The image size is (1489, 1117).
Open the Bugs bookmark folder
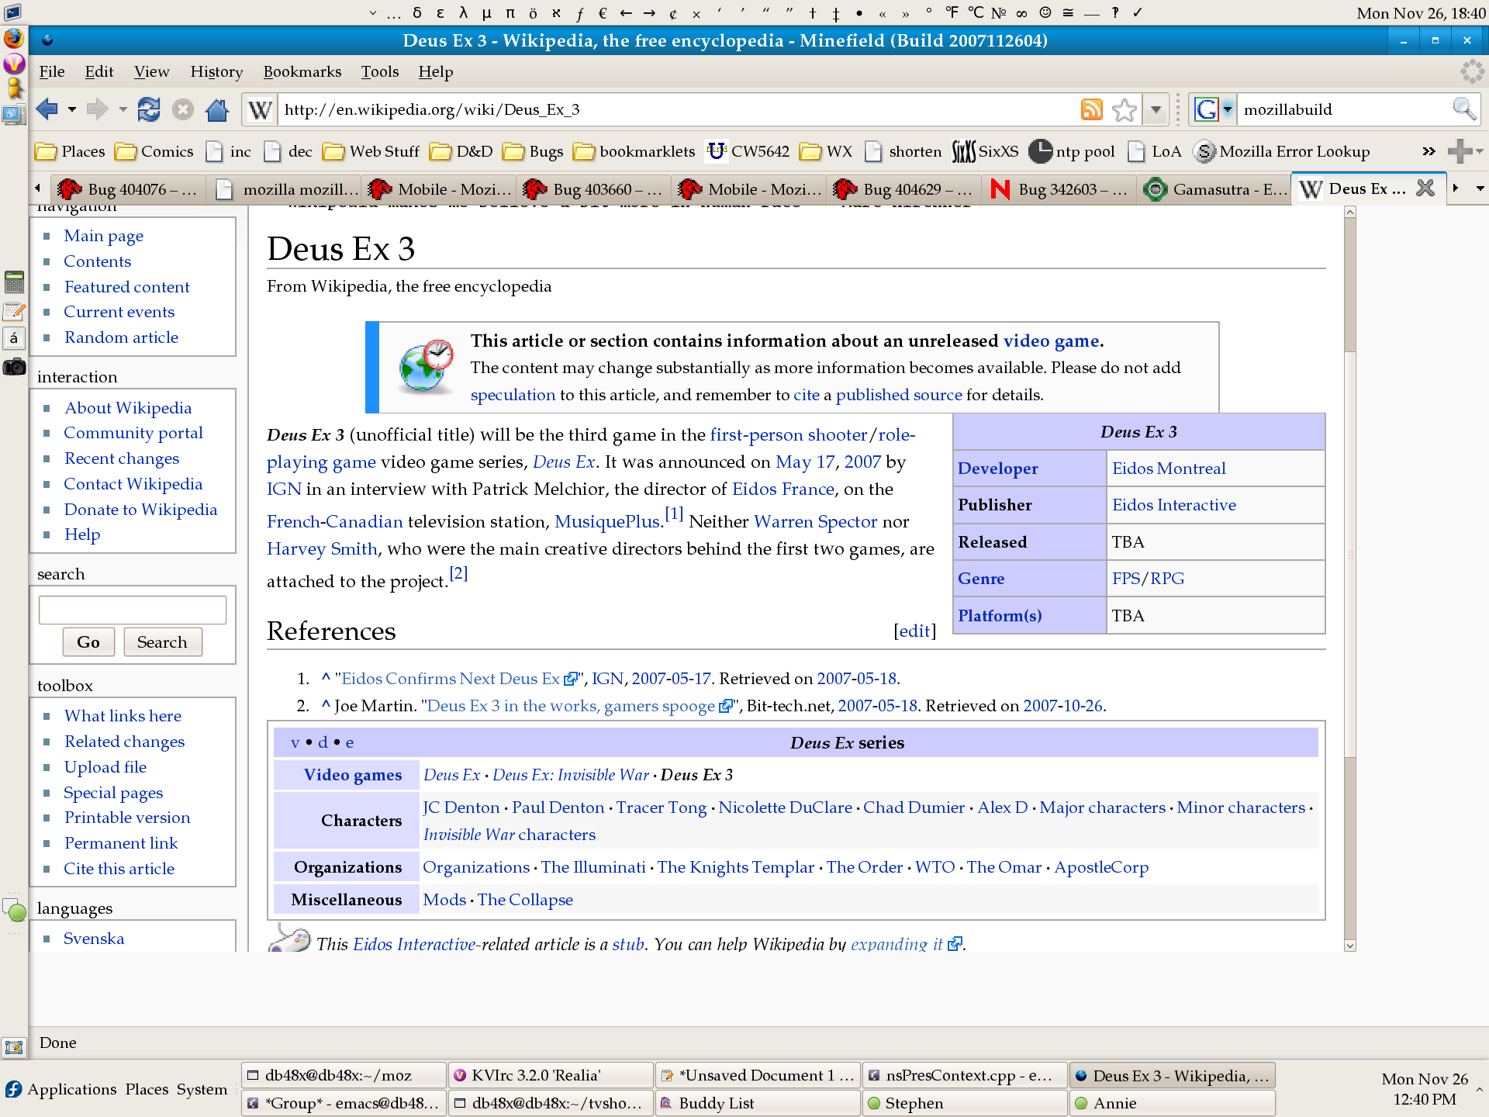pos(533,151)
